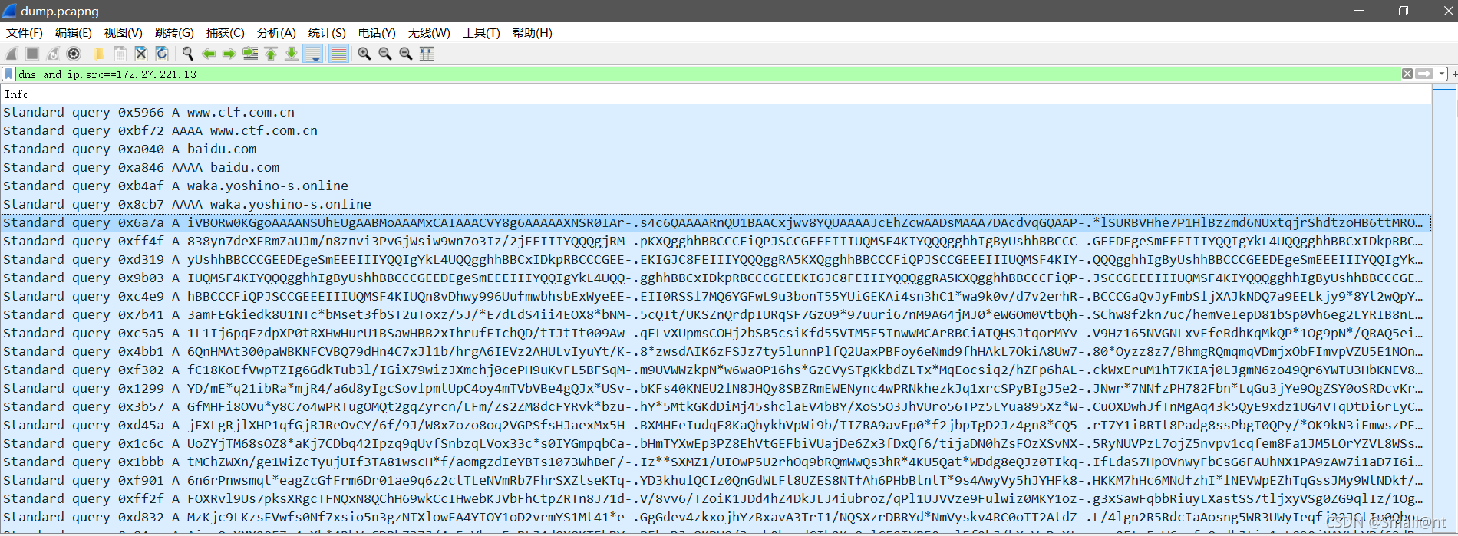The height and width of the screenshot is (536, 1458).
Task: Select query 0xb4af A waka.yoshino-s.online row
Action: (715, 186)
